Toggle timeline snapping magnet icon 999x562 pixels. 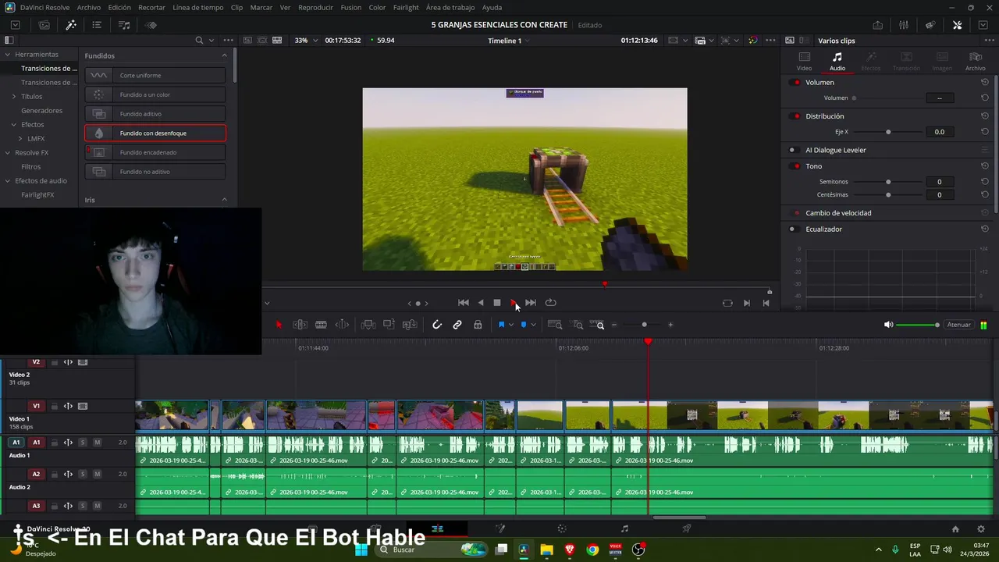(x=437, y=325)
